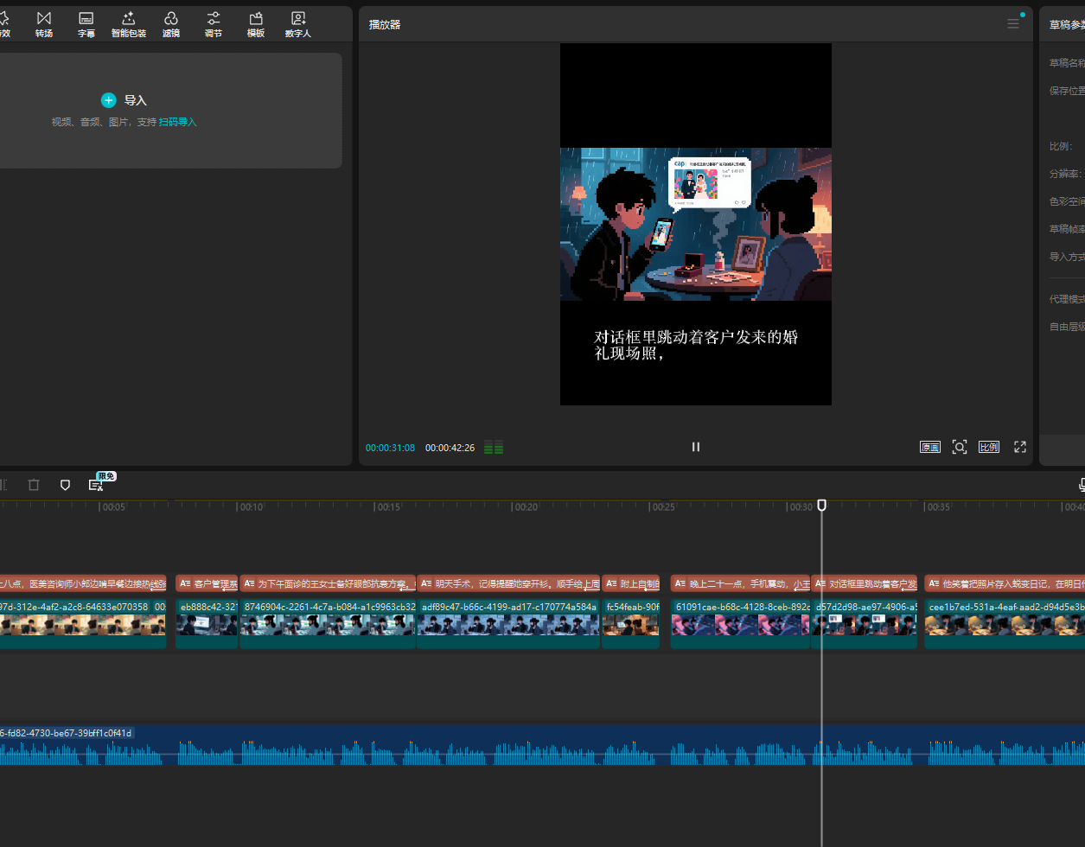Click the 原画 original quality button
Viewport: 1085px width, 847px height.
(930, 447)
